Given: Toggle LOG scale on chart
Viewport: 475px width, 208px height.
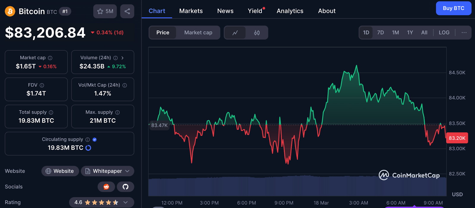Looking at the screenshot, I should click(x=444, y=33).
